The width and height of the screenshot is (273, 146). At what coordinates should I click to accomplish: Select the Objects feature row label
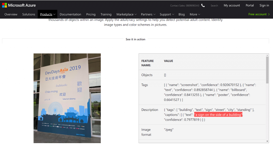tap(147, 75)
